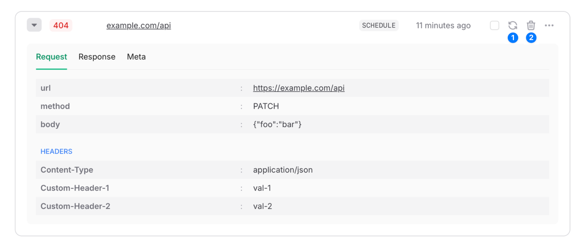The width and height of the screenshot is (586, 250).
Task: Click the 404 status badge
Action: pyautogui.click(x=61, y=26)
